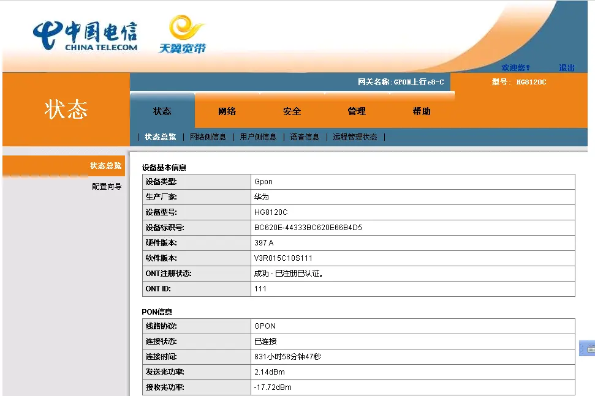Screen dimensions: 595x396
Task: Click the 发送光功率 label cell
Action: (x=197, y=372)
